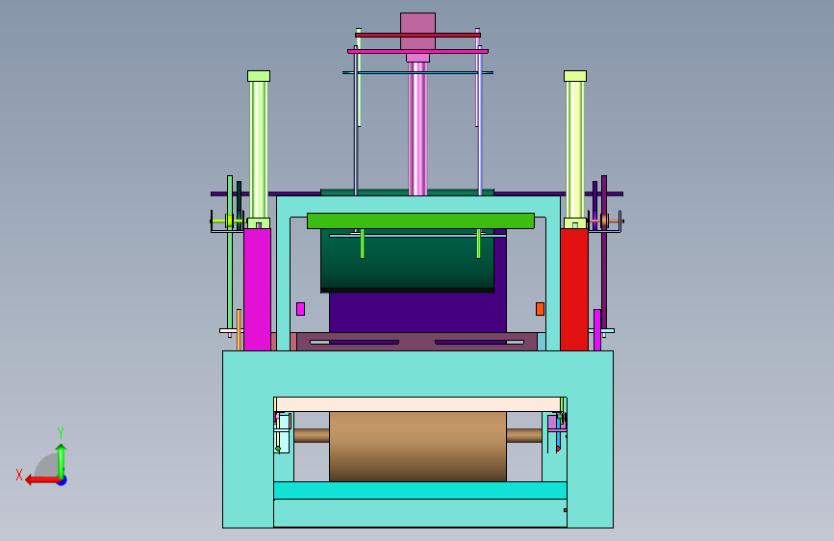Click the X label on the orientation triad
The height and width of the screenshot is (541, 834).
19,475
